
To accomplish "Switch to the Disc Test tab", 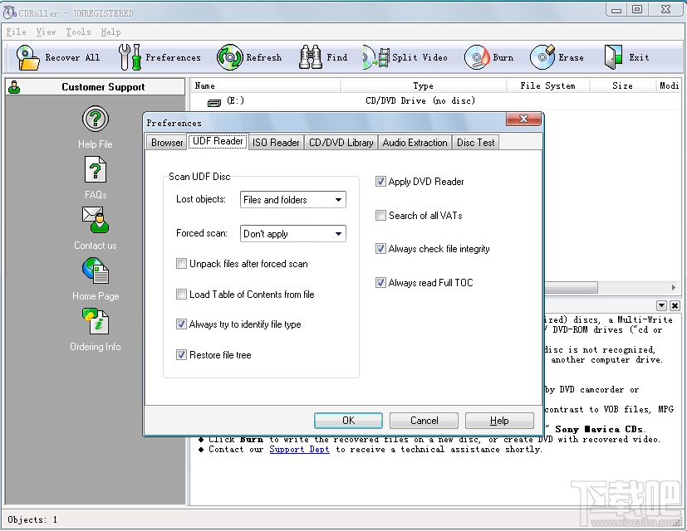I will [x=475, y=143].
